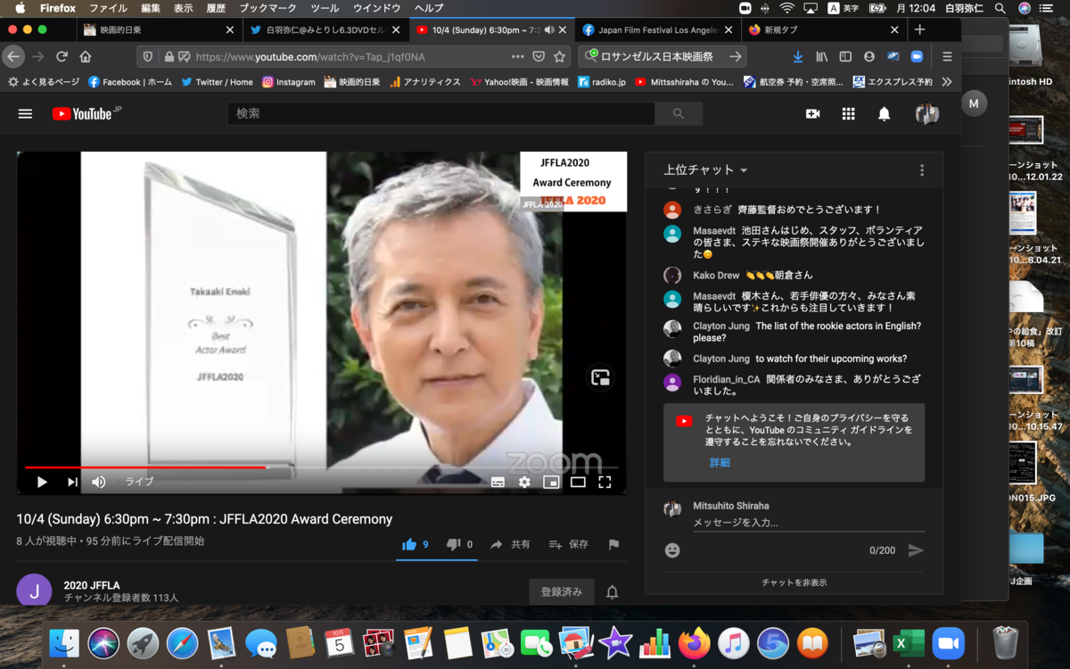Mute the video player volume

tap(99, 482)
